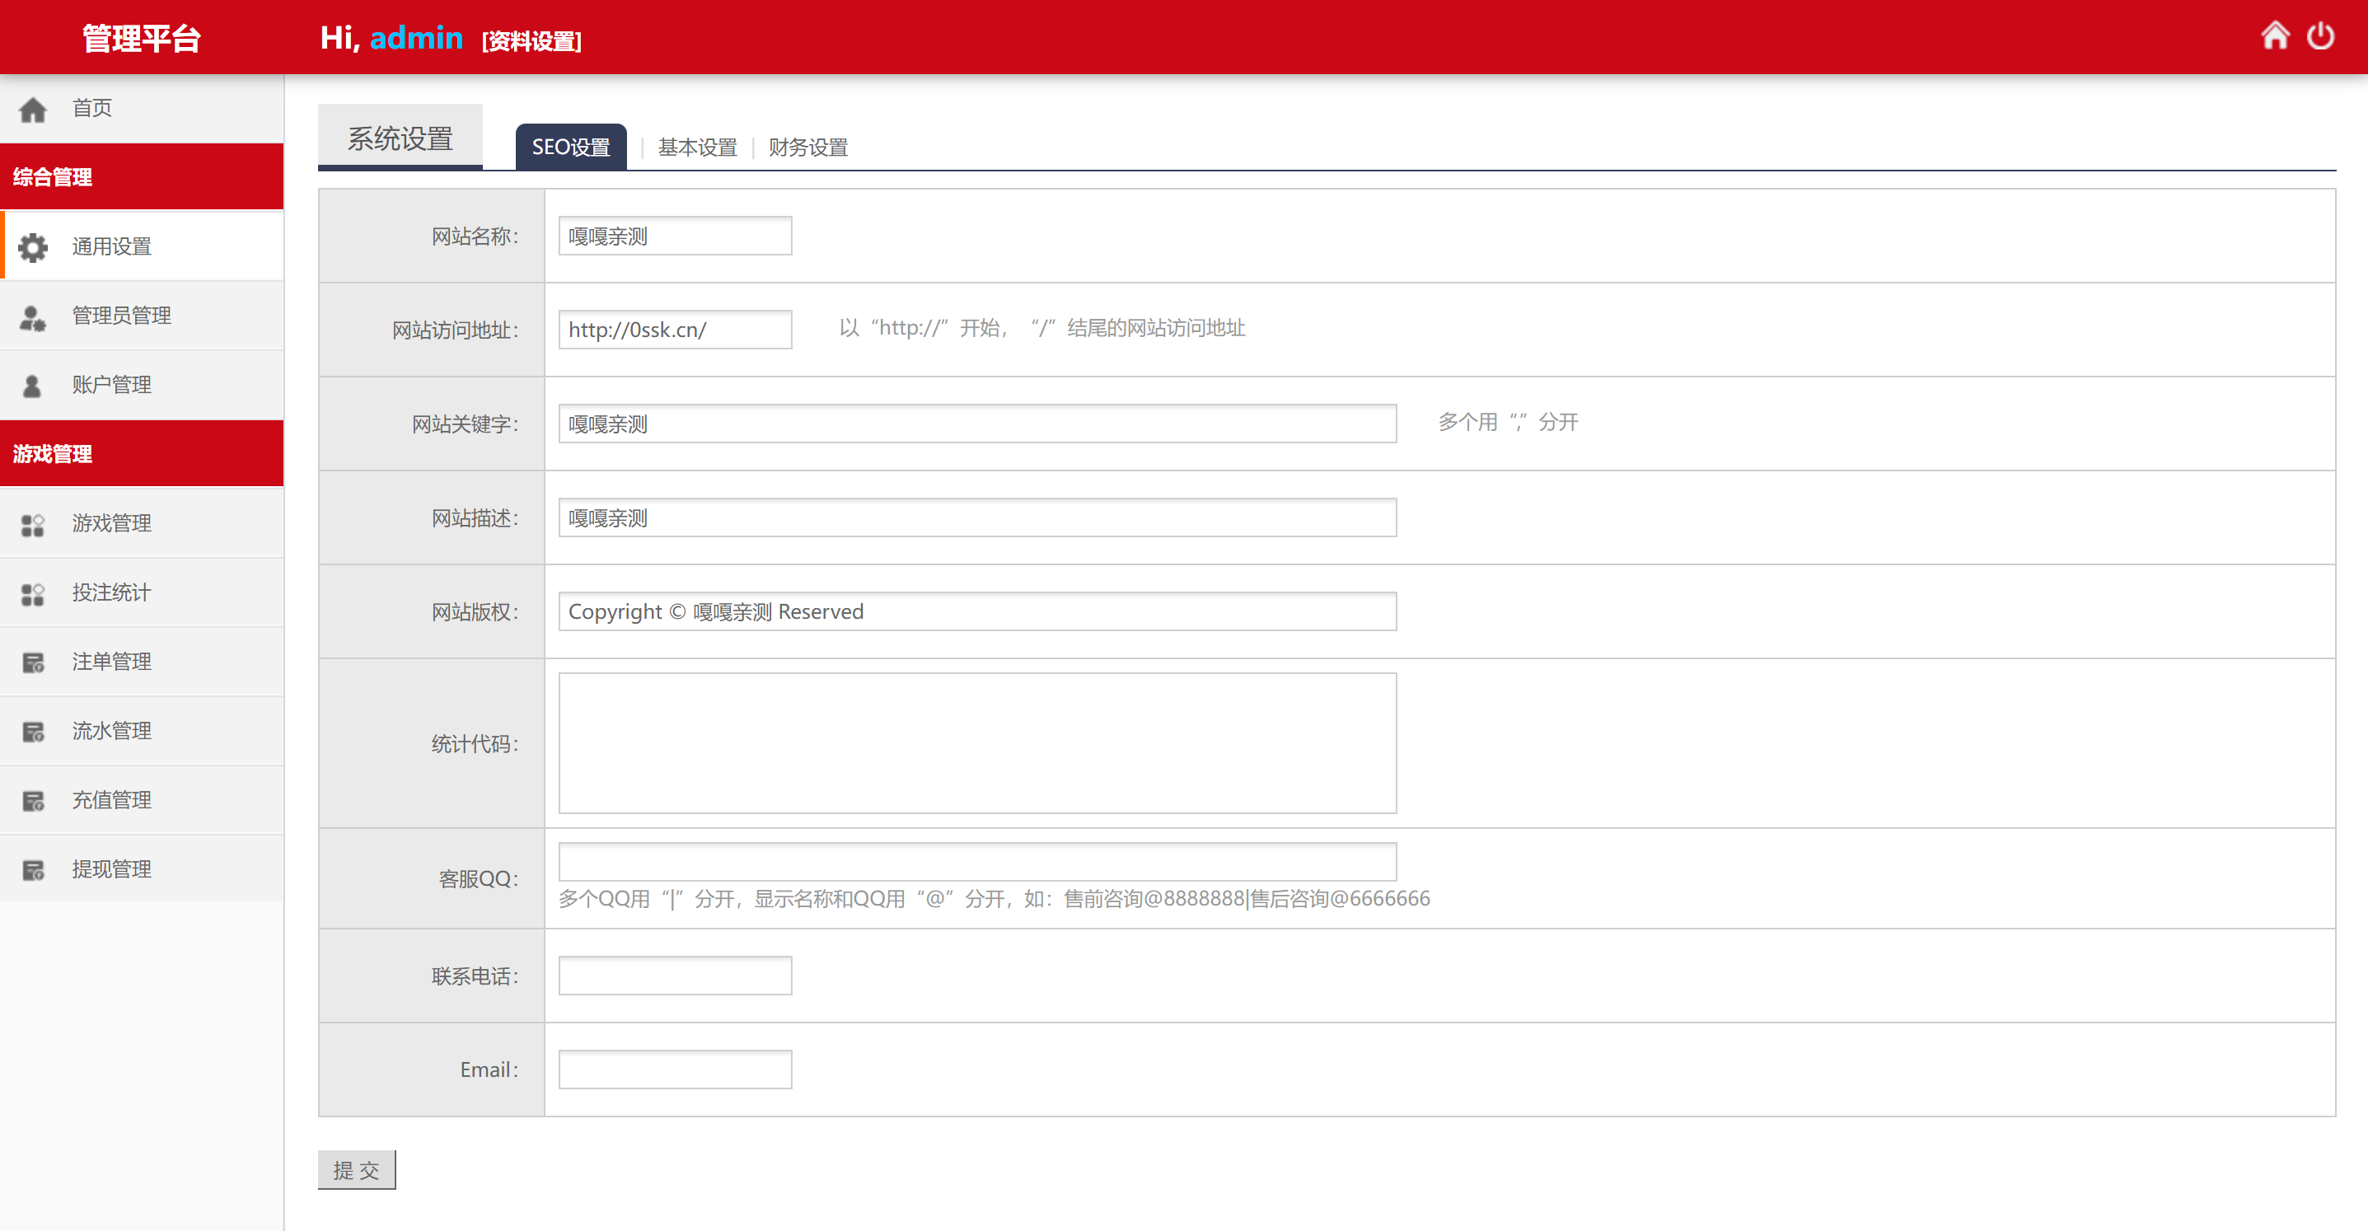Screen dimensions: 2368x1231
Task: Switch to the 基本设置 tab
Action: point(698,147)
